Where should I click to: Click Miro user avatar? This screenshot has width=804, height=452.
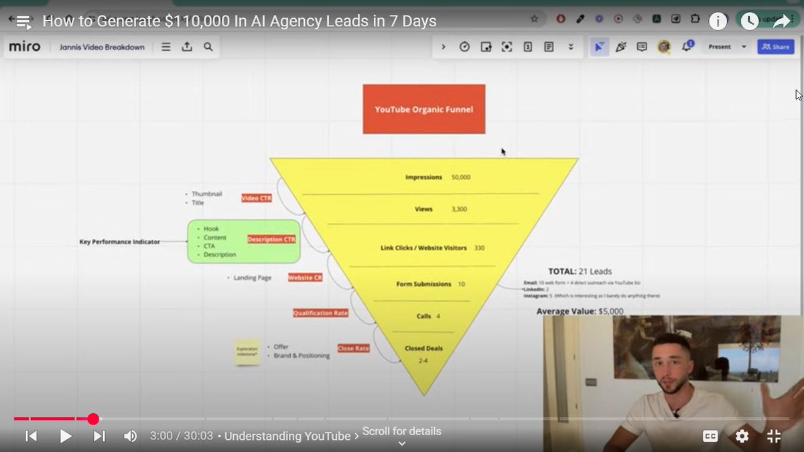click(x=664, y=47)
